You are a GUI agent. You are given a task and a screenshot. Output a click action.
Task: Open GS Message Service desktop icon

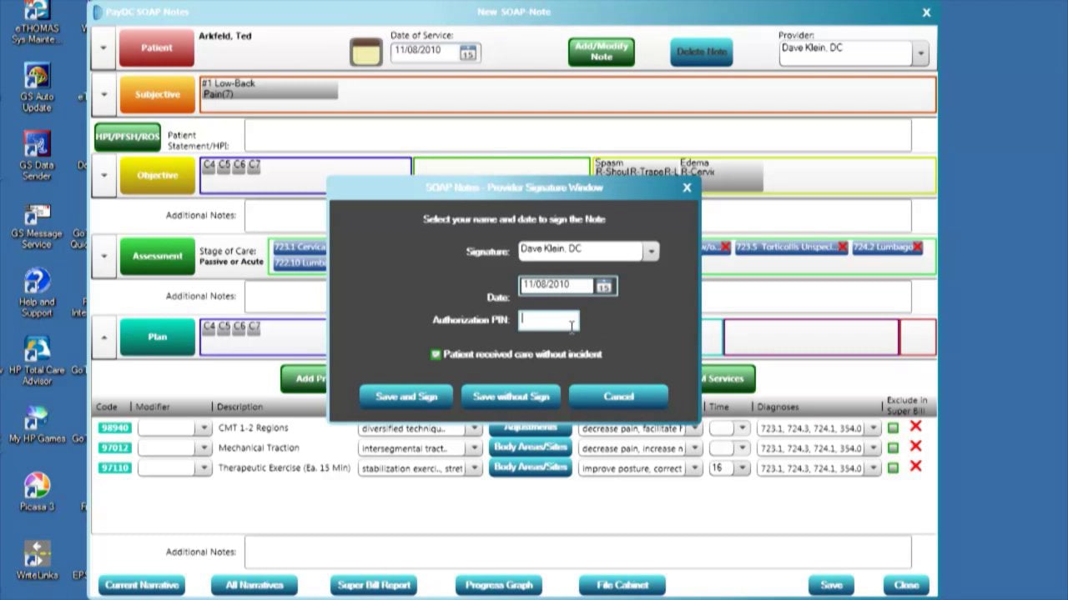coord(37,225)
